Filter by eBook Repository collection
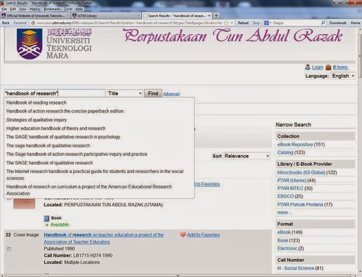 [x=295, y=145]
